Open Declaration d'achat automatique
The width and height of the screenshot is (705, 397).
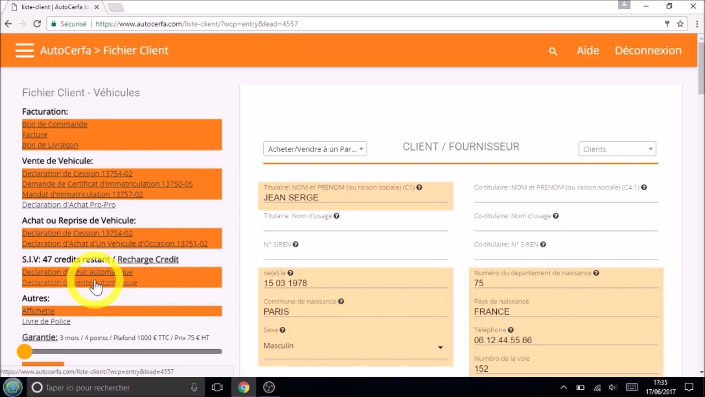pyautogui.click(x=77, y=272)
